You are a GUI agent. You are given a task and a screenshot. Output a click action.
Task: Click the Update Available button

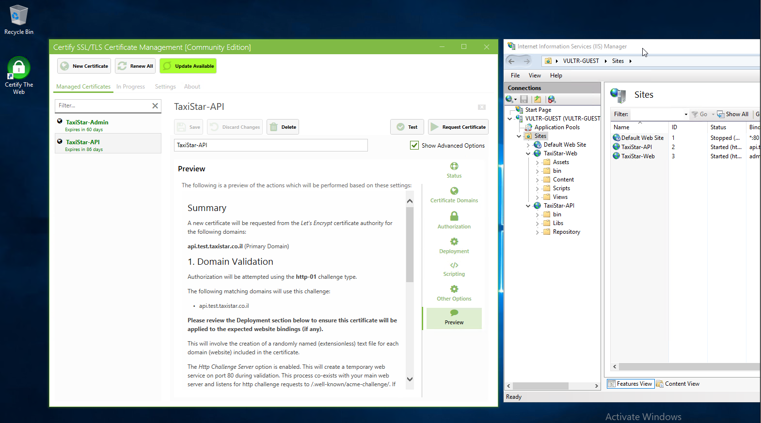pos(188,66)
